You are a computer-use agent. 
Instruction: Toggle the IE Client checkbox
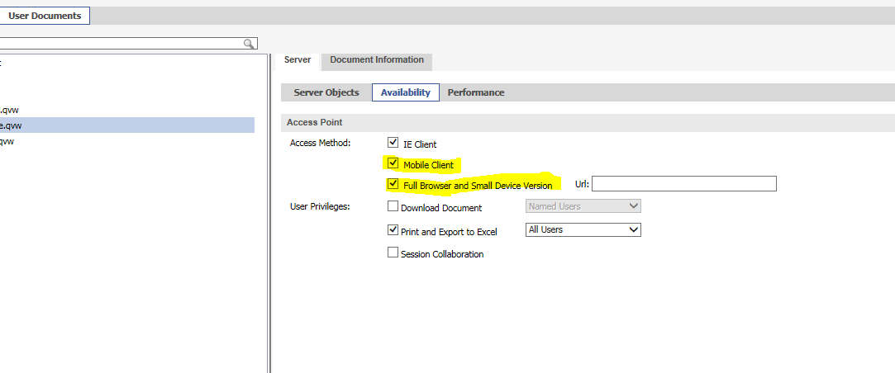coord(393,143)
